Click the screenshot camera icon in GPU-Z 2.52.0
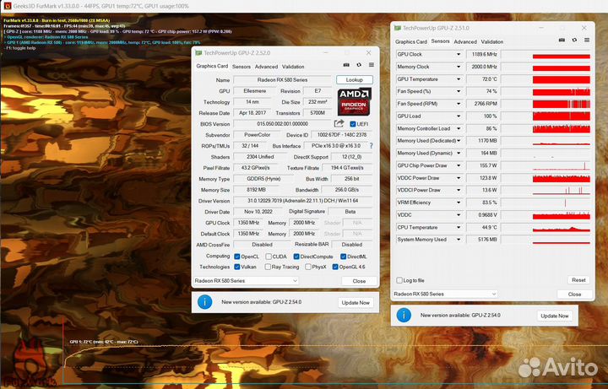The width and height of the screenshot is (608, 389). (346, 65)
